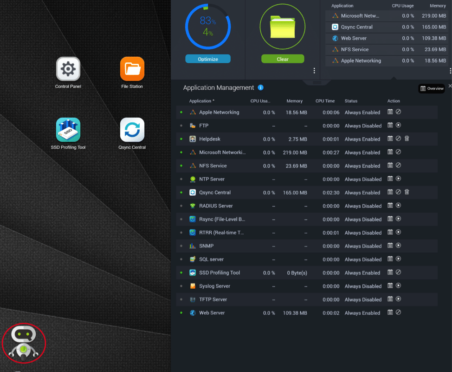
Task: Enable the NTP Server service
Action: [x=398, y=179]
